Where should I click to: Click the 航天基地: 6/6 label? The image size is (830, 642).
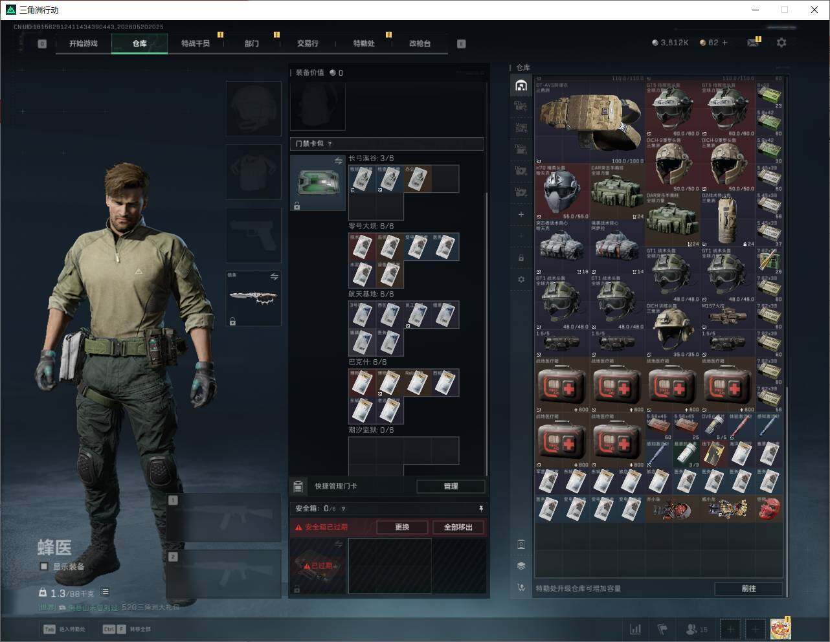click(371, 294)
